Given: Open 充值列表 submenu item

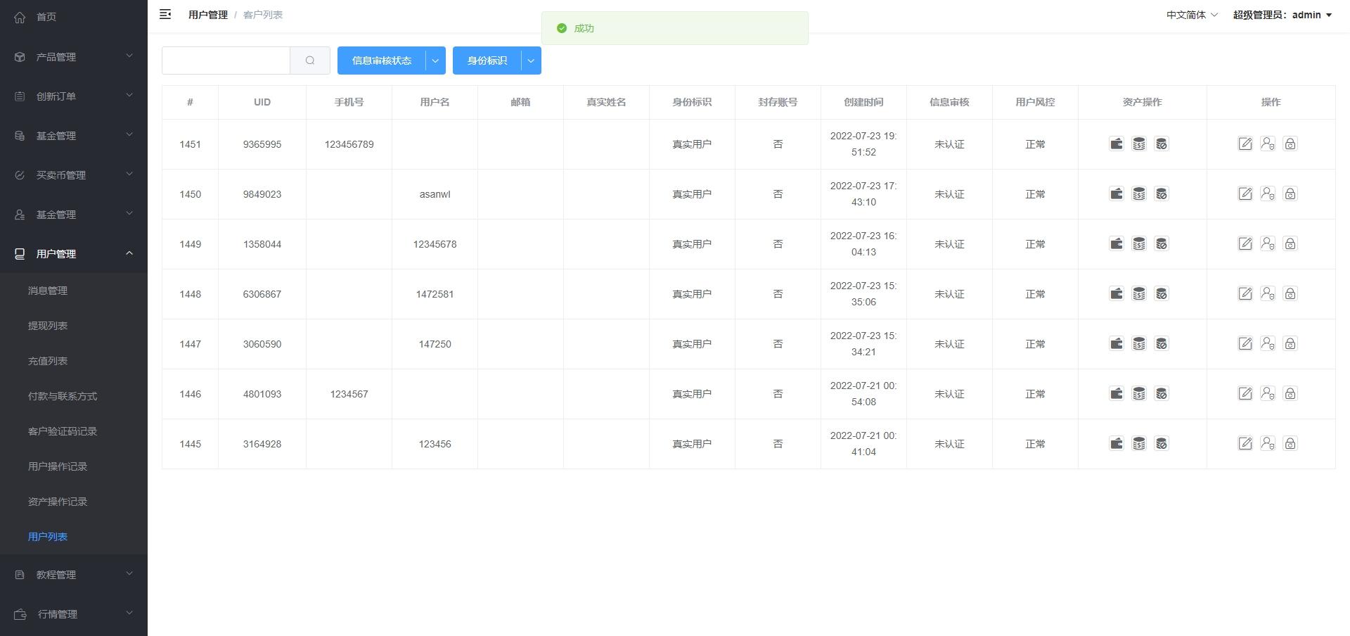Looking at the screenshot, I should [x=74, y=361].
